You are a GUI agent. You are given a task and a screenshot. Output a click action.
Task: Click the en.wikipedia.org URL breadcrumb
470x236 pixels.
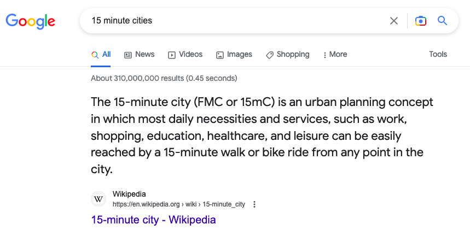point(146,204)
